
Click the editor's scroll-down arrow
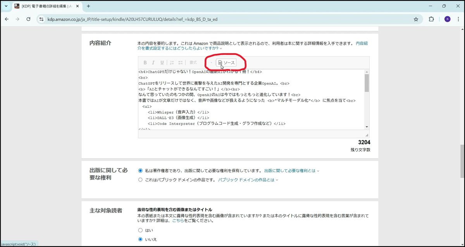point(367,127)
